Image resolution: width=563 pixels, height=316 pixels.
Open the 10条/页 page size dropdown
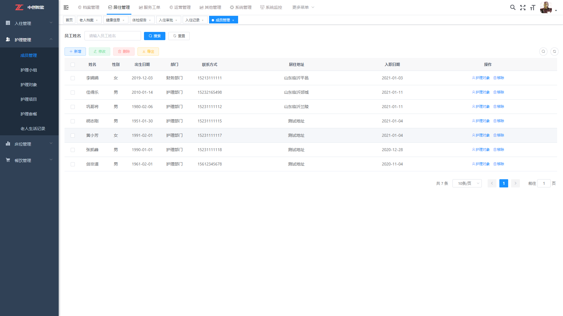tap(467, 183)
